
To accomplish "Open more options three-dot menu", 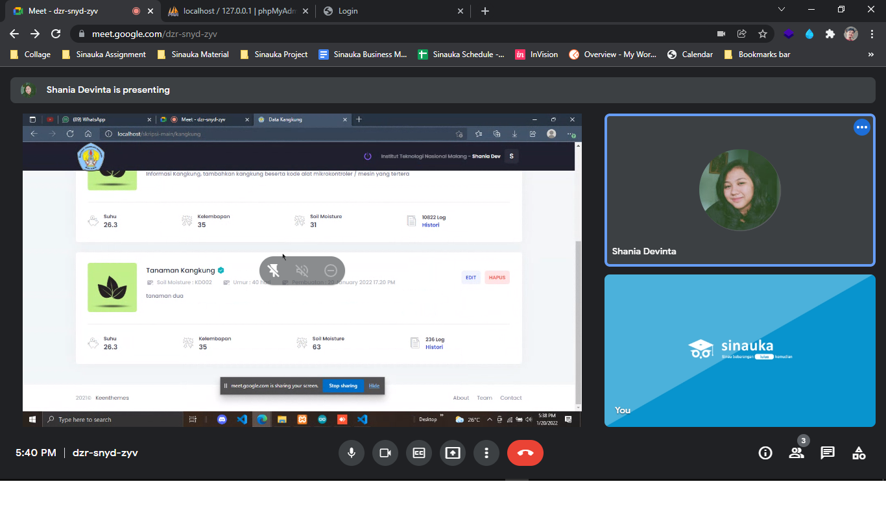I will coord(486,453).
